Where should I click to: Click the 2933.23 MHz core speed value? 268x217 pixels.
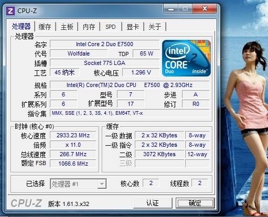(73, 135)
